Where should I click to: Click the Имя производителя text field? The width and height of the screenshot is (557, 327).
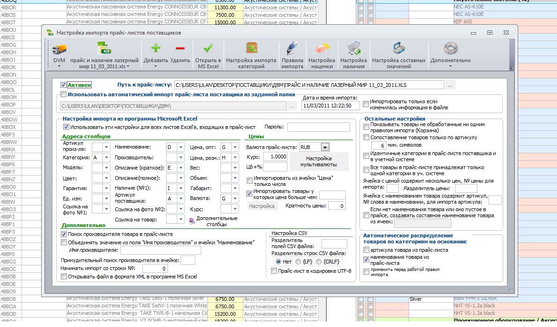pos(161,250)
